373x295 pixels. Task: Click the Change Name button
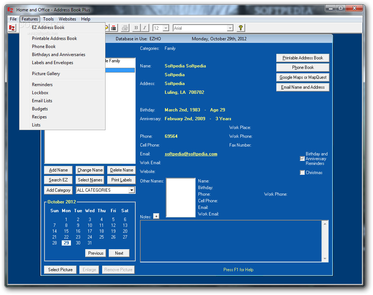click(90, 170)
